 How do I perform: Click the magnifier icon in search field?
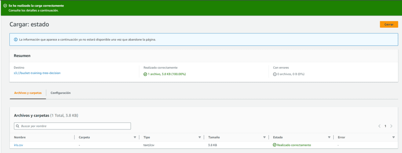(x=18, y=126)
